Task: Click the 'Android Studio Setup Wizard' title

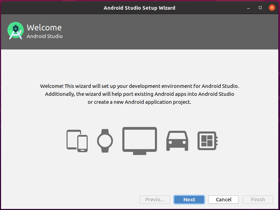Action: (x=139, y=8)
